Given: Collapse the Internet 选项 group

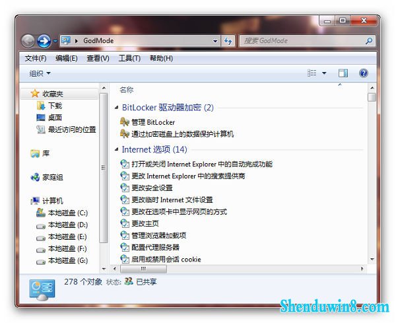Looking at the screenshot, I should [x=116, y=150].
